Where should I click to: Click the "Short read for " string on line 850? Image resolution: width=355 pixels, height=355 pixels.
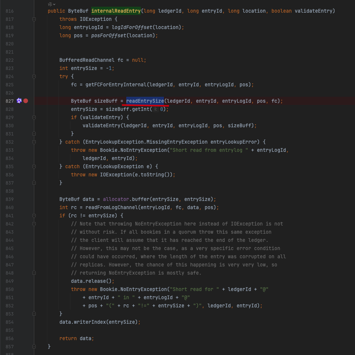tap(194, 290)
